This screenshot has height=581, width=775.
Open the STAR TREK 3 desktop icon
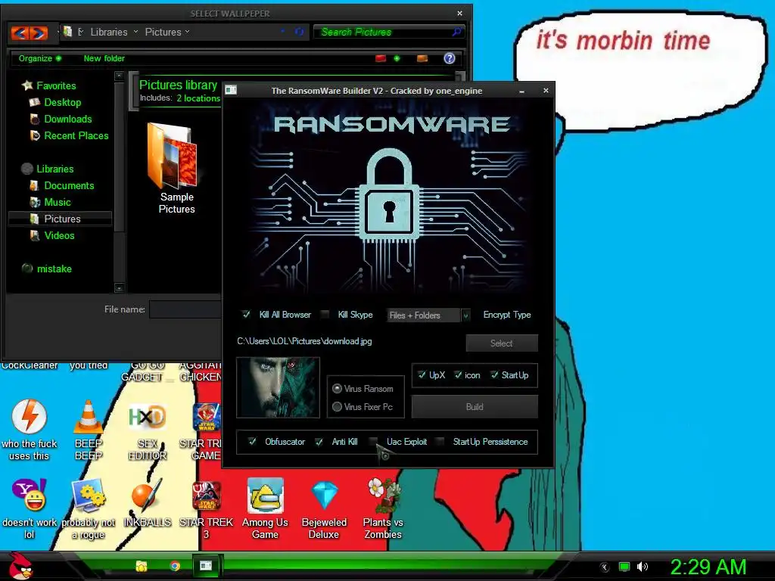[x=206, y=508]
